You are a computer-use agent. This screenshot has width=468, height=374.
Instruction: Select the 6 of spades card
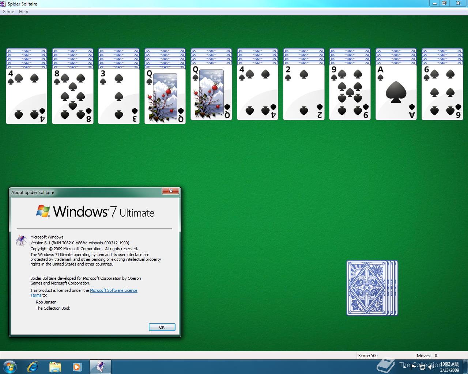442,92
